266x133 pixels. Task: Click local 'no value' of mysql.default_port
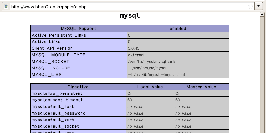click(x=135, y=120)
